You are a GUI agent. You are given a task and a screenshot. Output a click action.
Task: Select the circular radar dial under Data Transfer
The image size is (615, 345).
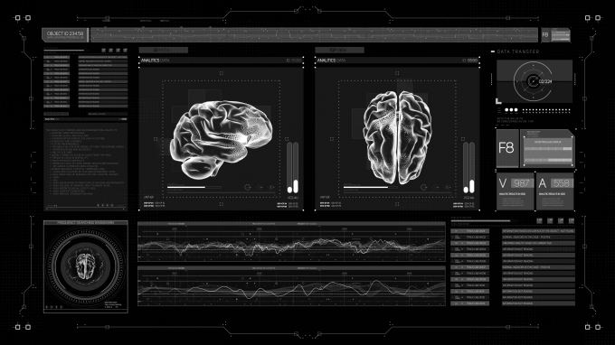coord(533,81)
